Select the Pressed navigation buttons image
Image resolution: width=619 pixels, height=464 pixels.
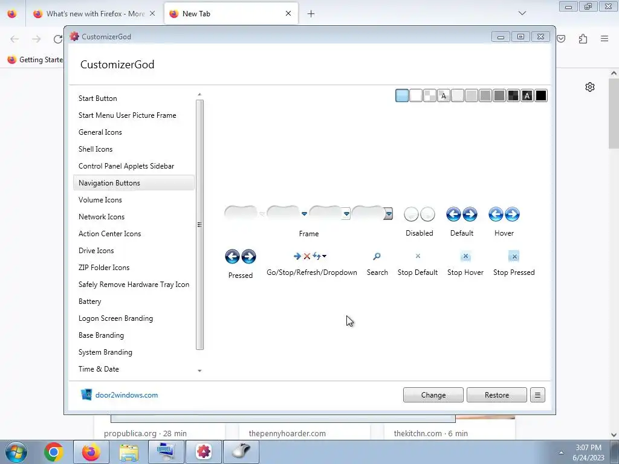(x=241, y=256)
